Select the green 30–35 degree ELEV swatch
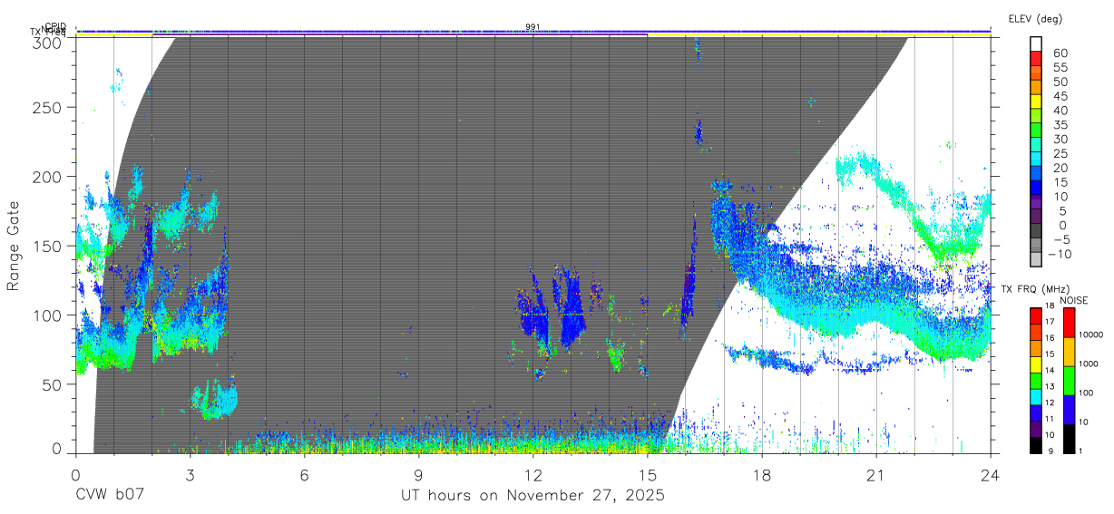 (1037, 131)
